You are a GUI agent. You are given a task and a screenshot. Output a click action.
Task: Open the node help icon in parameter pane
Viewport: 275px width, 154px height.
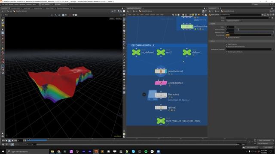(x=273, y=15)
